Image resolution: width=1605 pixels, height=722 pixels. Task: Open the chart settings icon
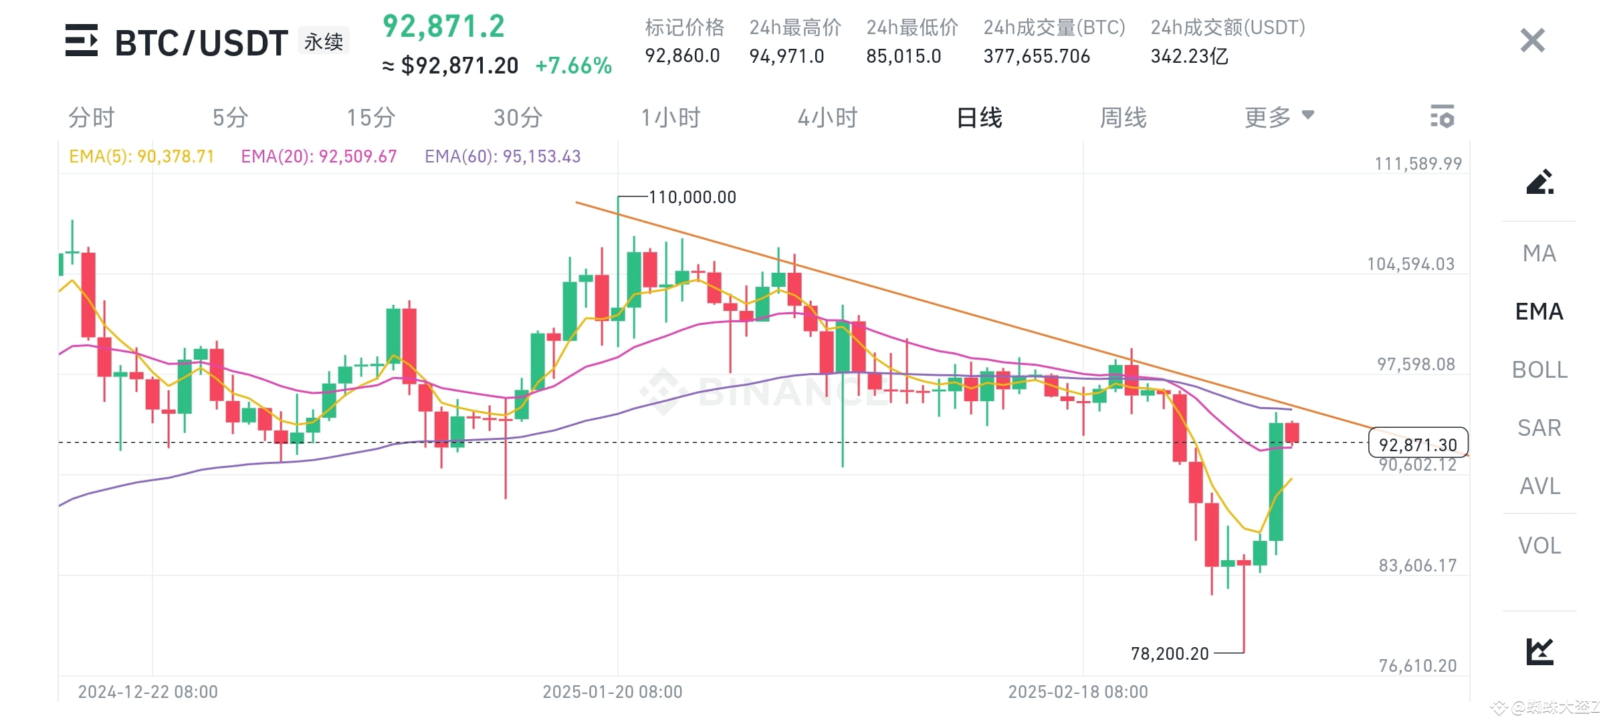1443,116
